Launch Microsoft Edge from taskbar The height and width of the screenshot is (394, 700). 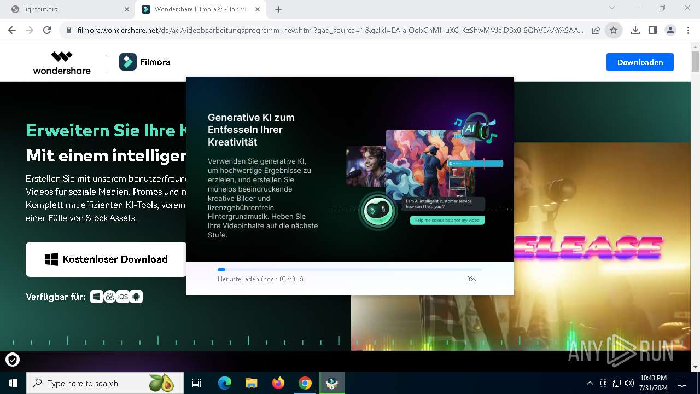coord(225,383)
